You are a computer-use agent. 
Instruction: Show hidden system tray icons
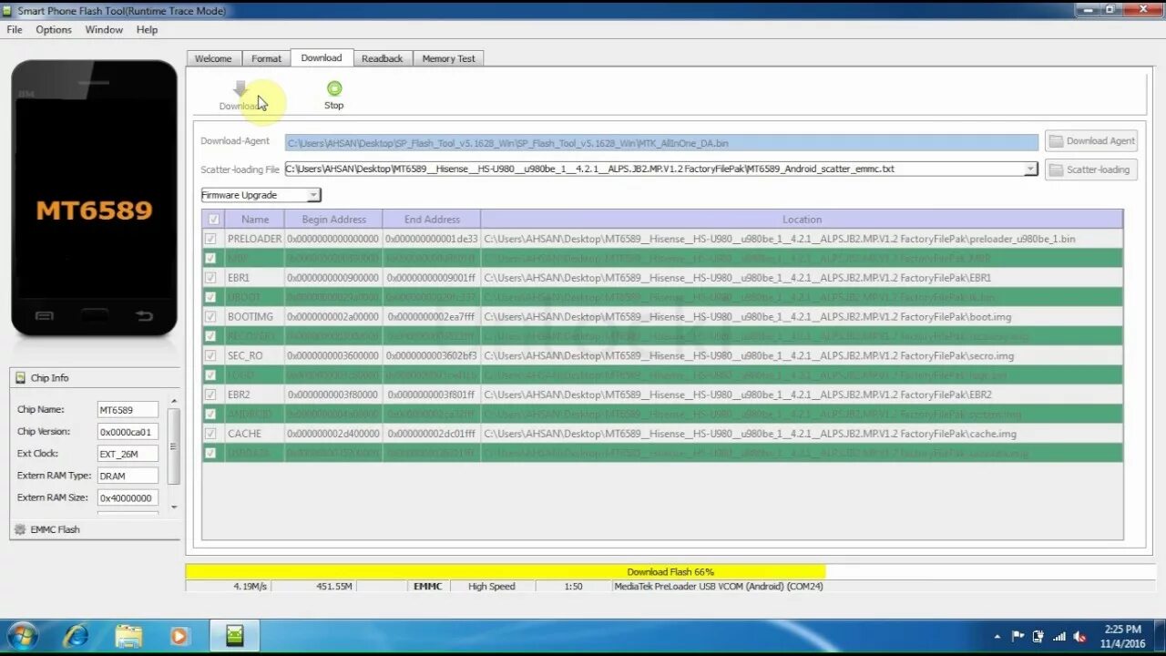[997, 636]
